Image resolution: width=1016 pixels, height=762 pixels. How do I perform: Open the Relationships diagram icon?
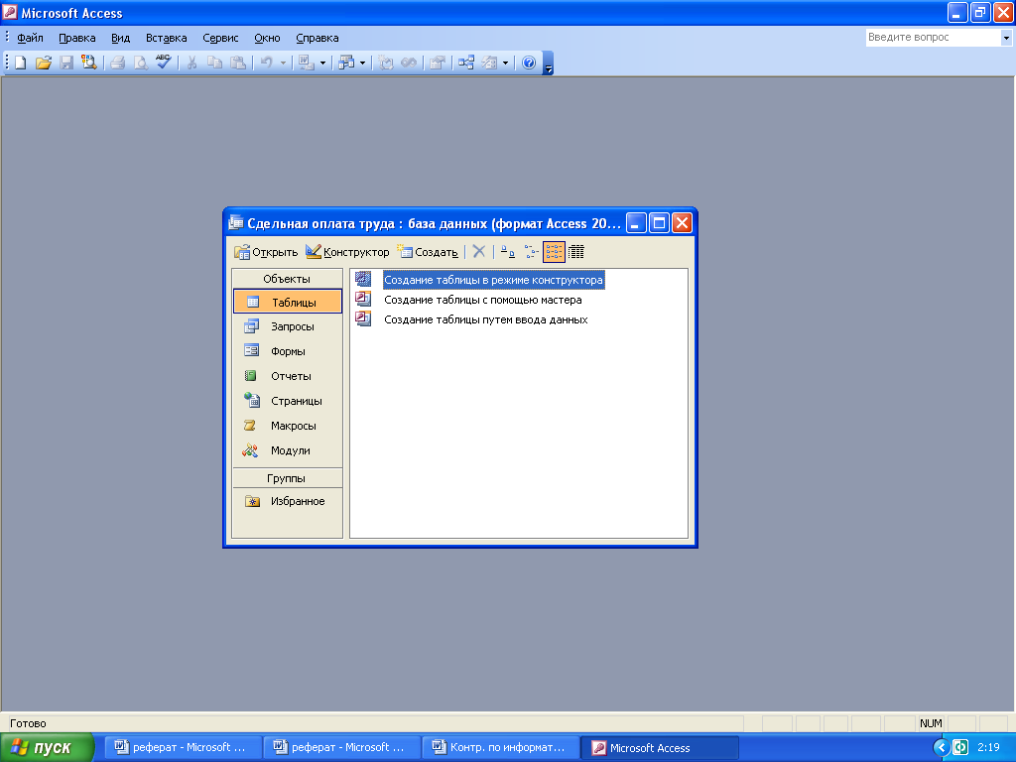coord(466,63)
